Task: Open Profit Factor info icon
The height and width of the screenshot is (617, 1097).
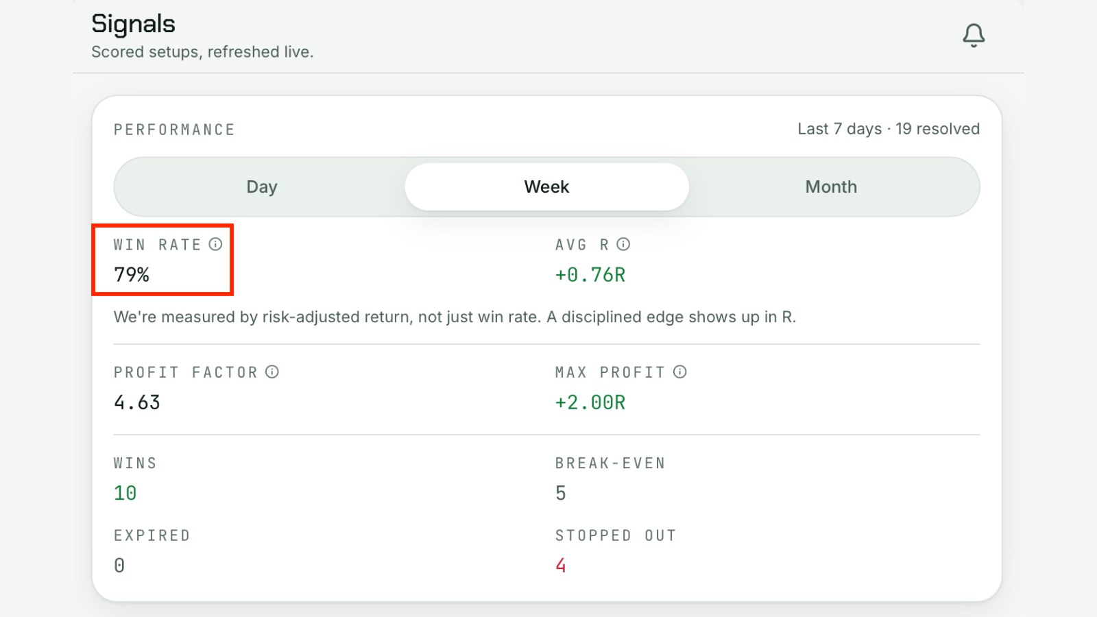Action: 272,372
